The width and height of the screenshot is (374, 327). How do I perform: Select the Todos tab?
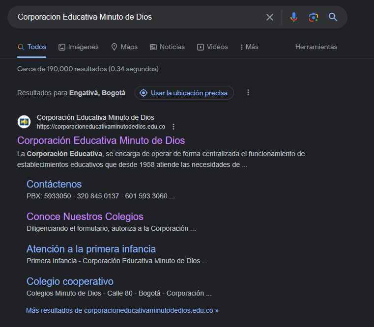pyautogui.click(x=32, y=47)
